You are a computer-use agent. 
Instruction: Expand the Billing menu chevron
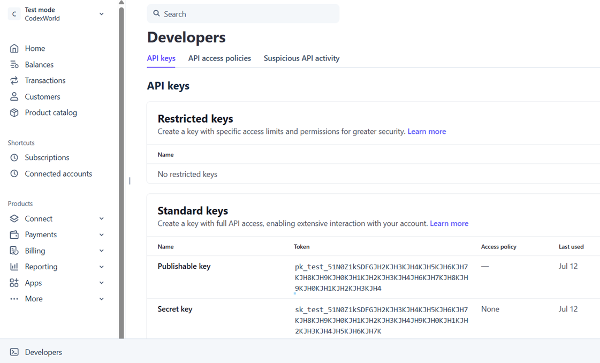point(101,251)
